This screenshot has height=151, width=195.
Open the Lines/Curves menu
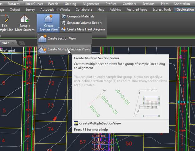pos(34,4)
